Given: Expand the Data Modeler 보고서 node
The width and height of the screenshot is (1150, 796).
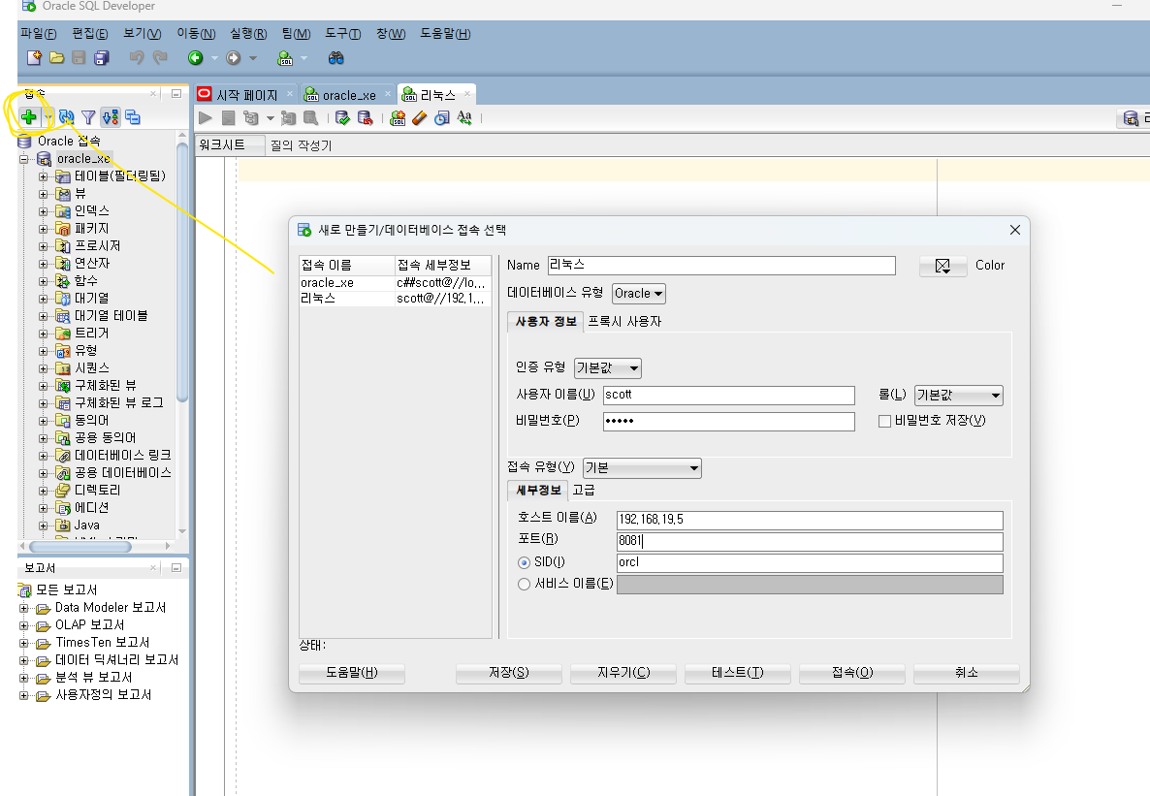Looking at the screenshot, I should 24,608.
